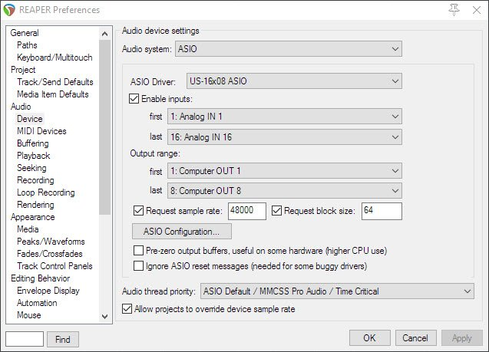Image resolution: width=489 pixels, height=352 pixels.
Task: Open the Audio thread priority dropdown
Action: tap(337, 291)
